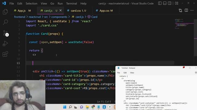Open File menu in Notepad
The height and width of the screenshot is (110, 197).
pos(119,73)
